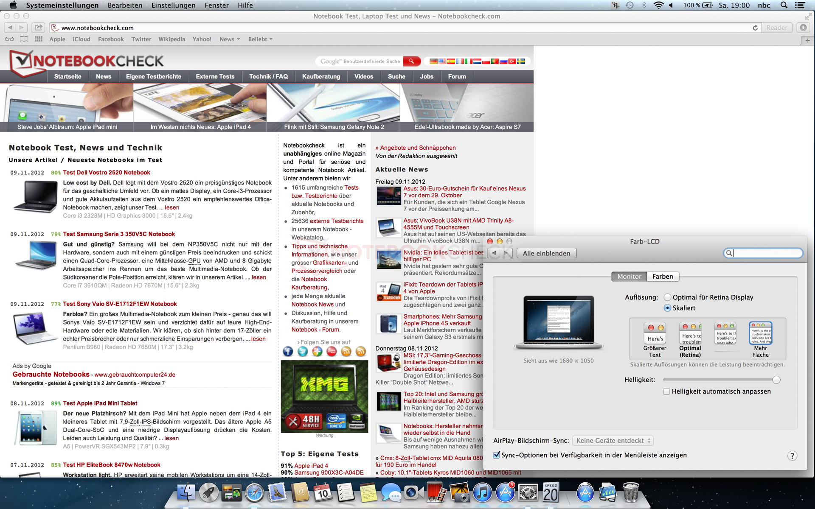Click Facebook icon under Folgen Sie uns

click(x=288, y=351)
